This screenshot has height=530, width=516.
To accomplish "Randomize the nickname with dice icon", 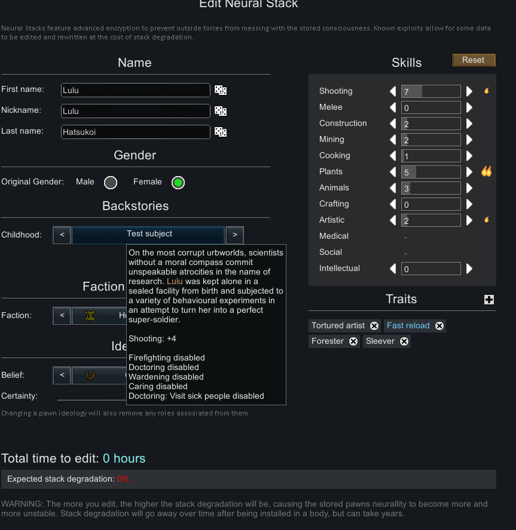I will 221,111.
